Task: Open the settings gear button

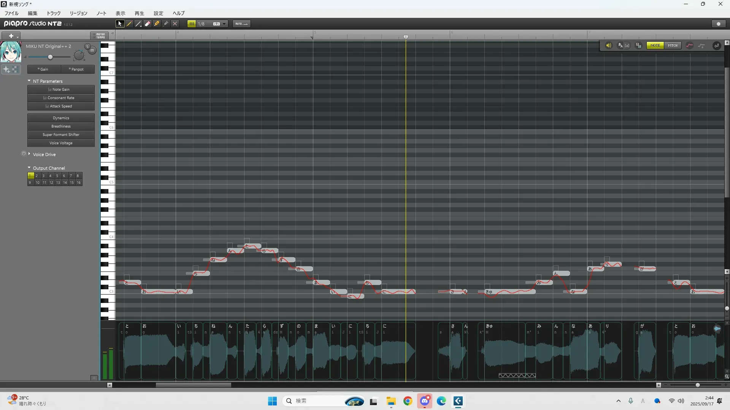Action: (x=718, y=24)
